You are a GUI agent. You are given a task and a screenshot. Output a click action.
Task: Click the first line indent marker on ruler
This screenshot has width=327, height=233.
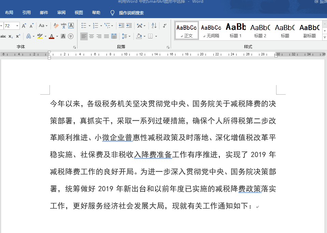click(49, 52)
